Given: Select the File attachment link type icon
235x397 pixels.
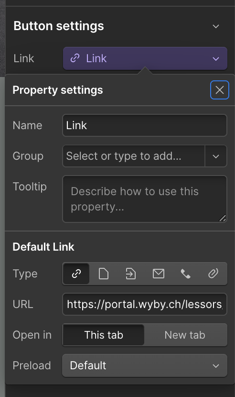Looking at the screenshot, I should (213, 274).
